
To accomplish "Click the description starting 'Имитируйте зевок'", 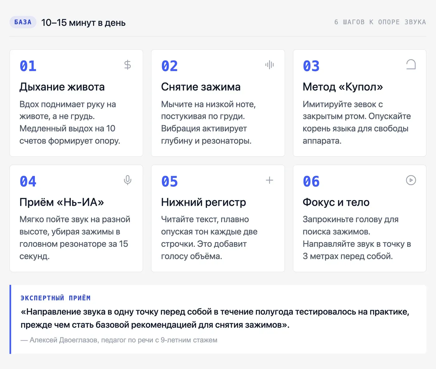I will click(x=357, y=122).
